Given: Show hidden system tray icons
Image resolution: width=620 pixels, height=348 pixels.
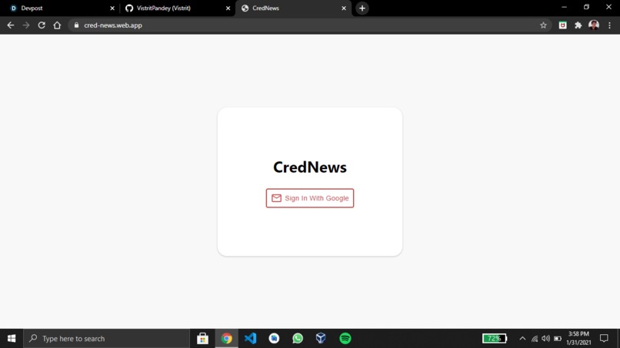Looking at the screenshot, I should (x=522, y=339).
